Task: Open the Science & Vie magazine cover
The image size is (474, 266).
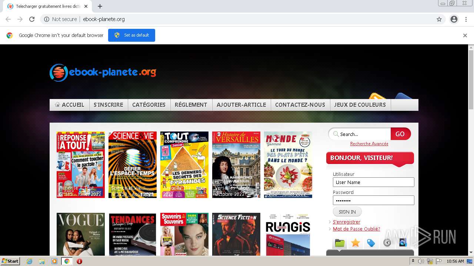Action: [133, 165]
